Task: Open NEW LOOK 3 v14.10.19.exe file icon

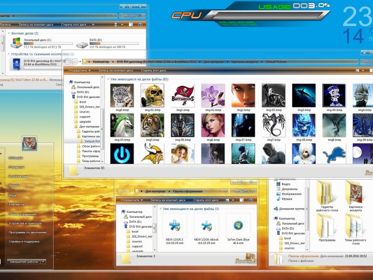Action: 175,225
